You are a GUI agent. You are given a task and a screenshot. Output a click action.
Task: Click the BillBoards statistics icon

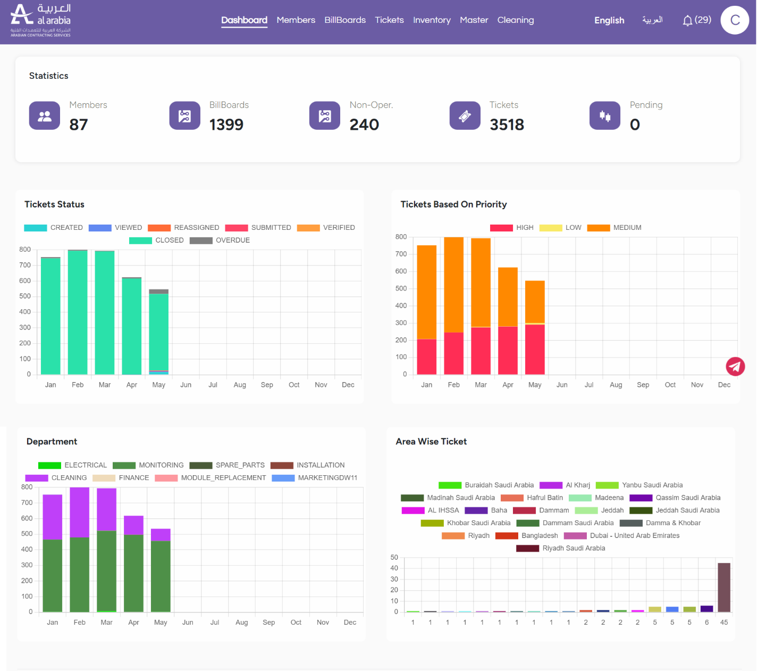pos(184,115)
